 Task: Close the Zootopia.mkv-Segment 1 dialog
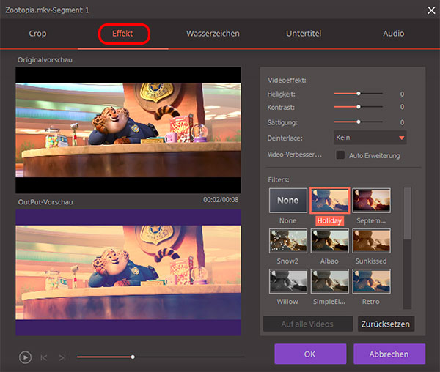pos(431,10)
